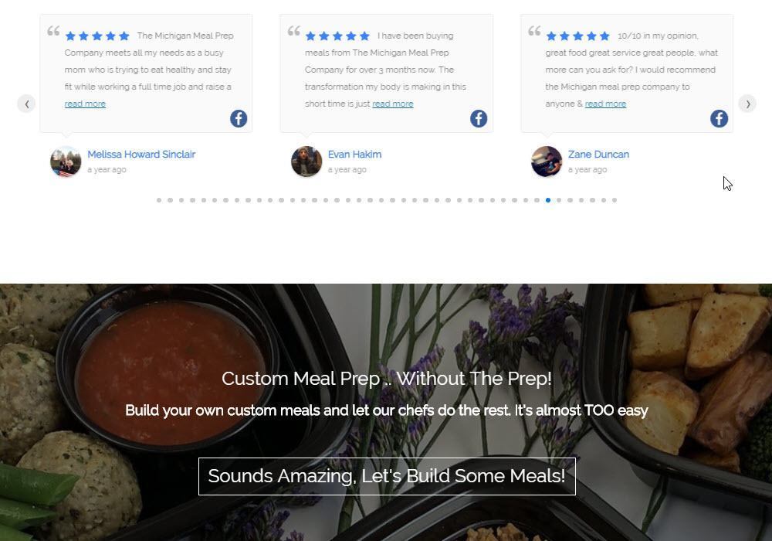Expand Melissa's review with read more
The width and height of the screenshot is (772, 541).
tap(85, 104)
